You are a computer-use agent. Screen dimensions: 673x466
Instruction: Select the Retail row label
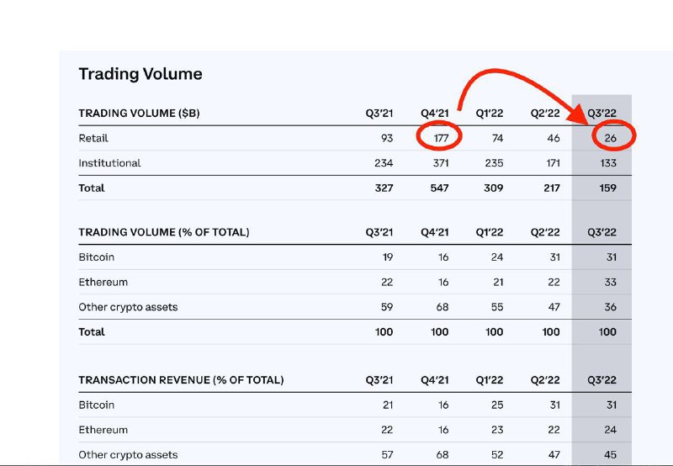[x=93, y=138]
